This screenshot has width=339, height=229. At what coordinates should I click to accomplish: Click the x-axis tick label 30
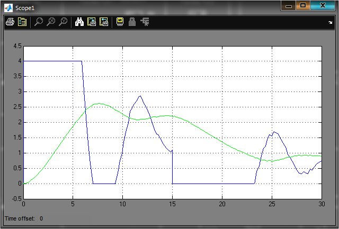point(322,204)
